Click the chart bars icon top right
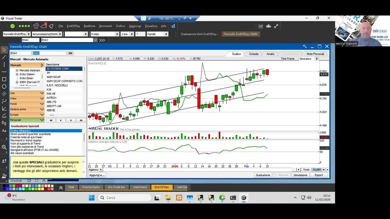Image resolution: width=390 pixels, height=219 pixels. pyautogui.click(x=261, y=26)
